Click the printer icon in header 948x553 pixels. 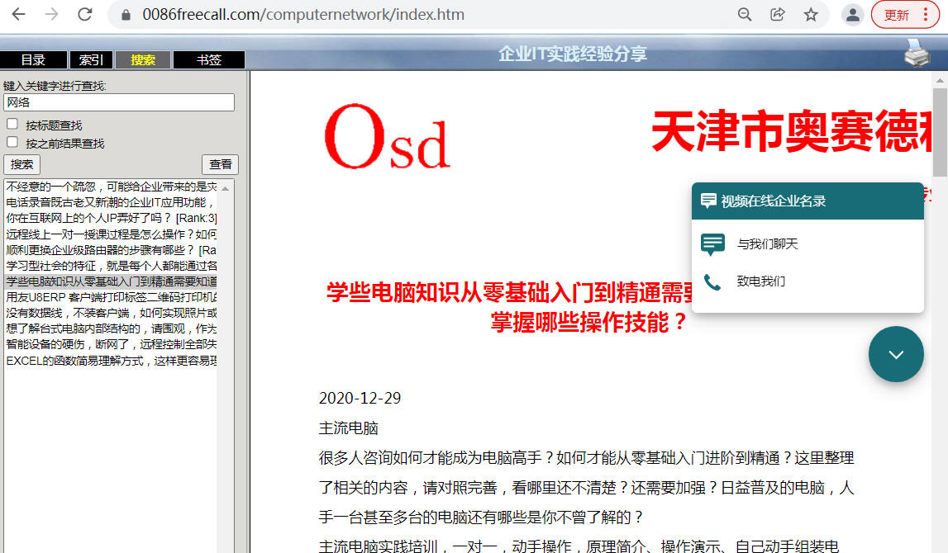coord(917,53)
